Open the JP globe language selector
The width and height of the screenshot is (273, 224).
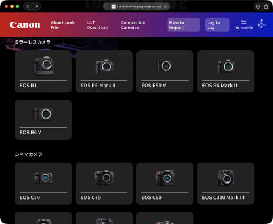(262, 23)
